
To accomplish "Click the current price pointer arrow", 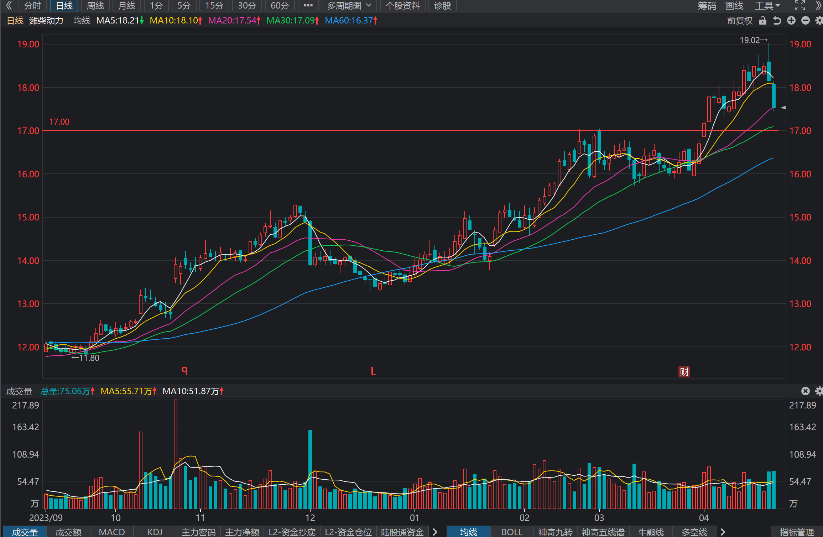I will pos(783,108).
